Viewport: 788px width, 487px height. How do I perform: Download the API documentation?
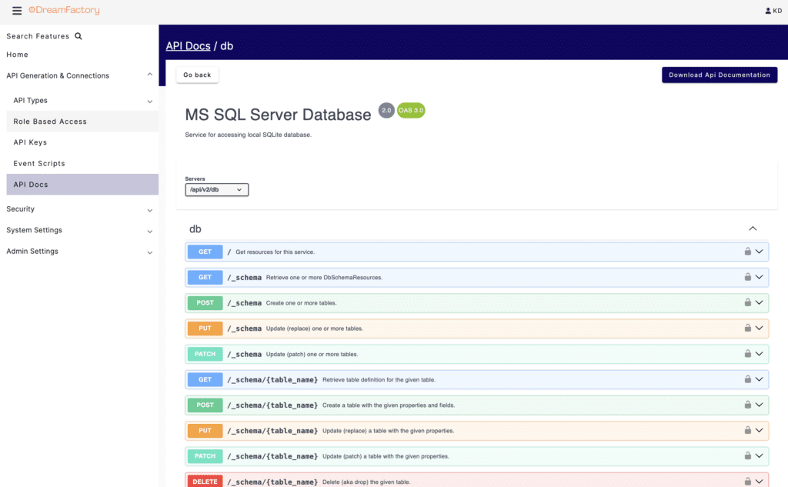(x=719, y=75)
